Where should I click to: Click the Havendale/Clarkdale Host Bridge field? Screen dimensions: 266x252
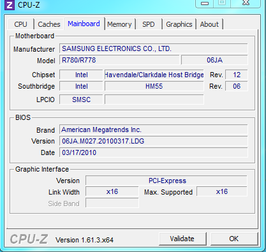(x=154, y=75)
